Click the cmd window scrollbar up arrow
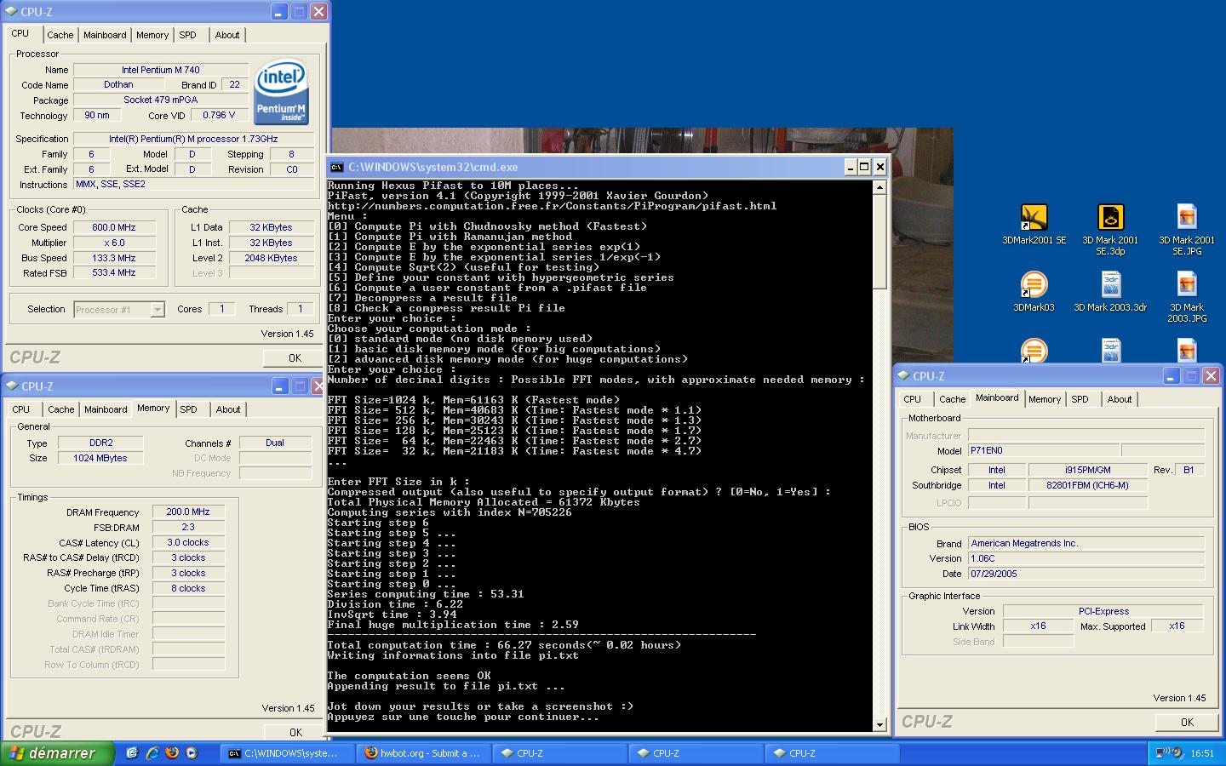Image resolution: width=1226 pixels, height=766 pixels. [x=879, y=186]
